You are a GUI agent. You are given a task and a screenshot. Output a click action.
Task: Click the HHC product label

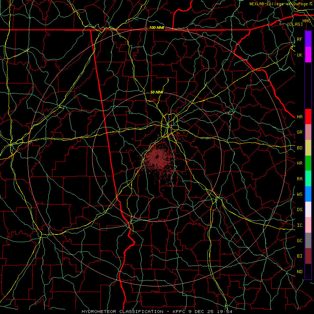pos(306,21)
